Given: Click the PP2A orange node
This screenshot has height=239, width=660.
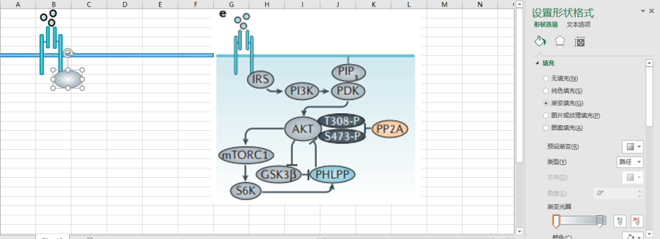Looking at the screenshot, I should [390, 129].
